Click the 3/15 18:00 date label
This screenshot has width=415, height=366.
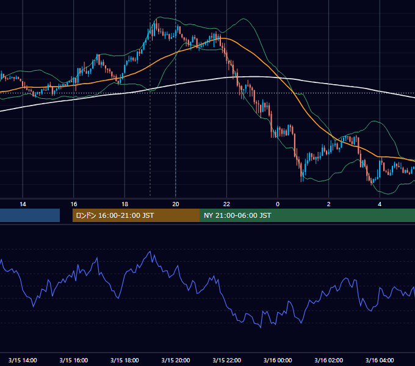[x=125, y=360]
